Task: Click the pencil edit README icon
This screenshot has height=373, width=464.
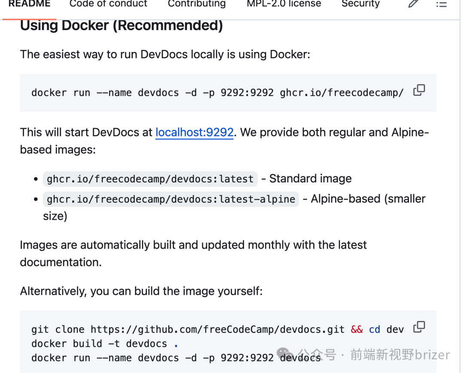Action: point(413,4)
